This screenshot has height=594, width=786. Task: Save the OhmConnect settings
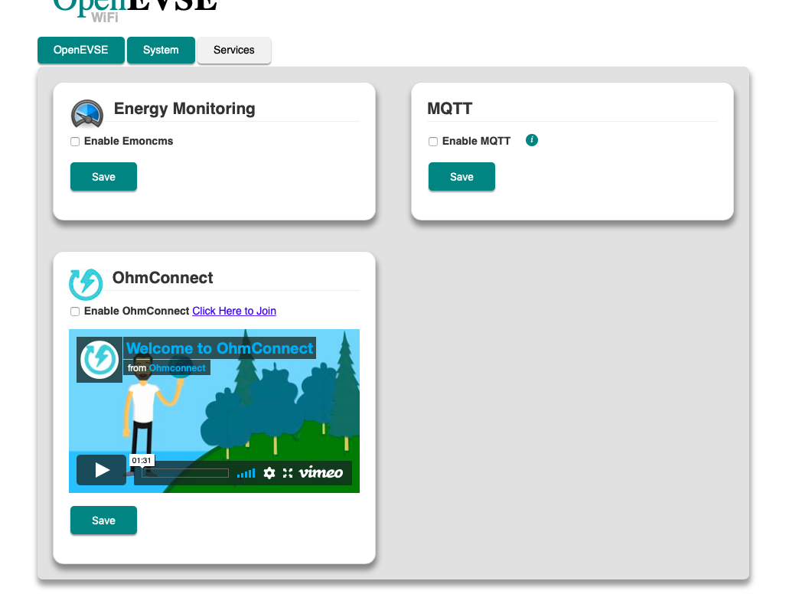(x=103, y=521)
